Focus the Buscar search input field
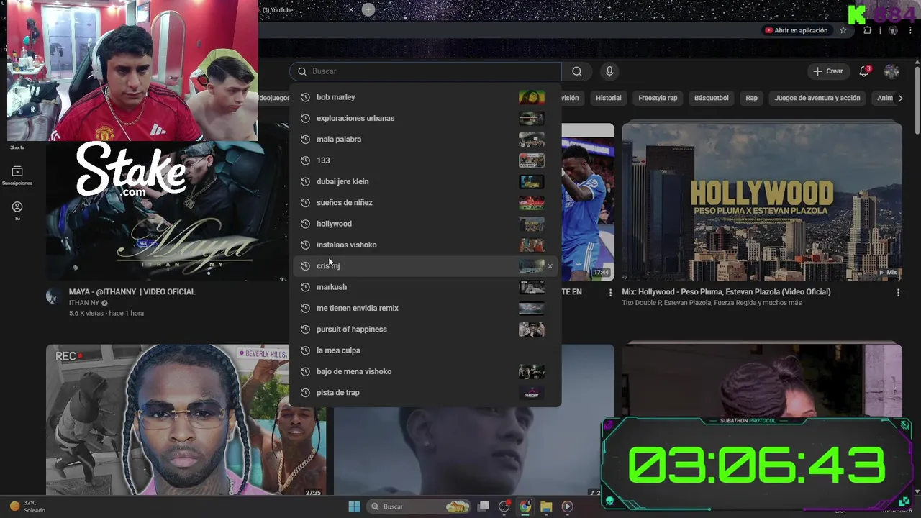Screen dimensions: 921x518 426,71
